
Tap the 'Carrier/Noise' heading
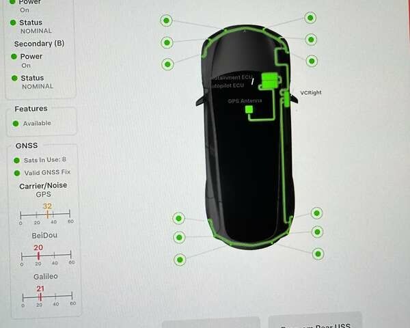coord(43,186)
